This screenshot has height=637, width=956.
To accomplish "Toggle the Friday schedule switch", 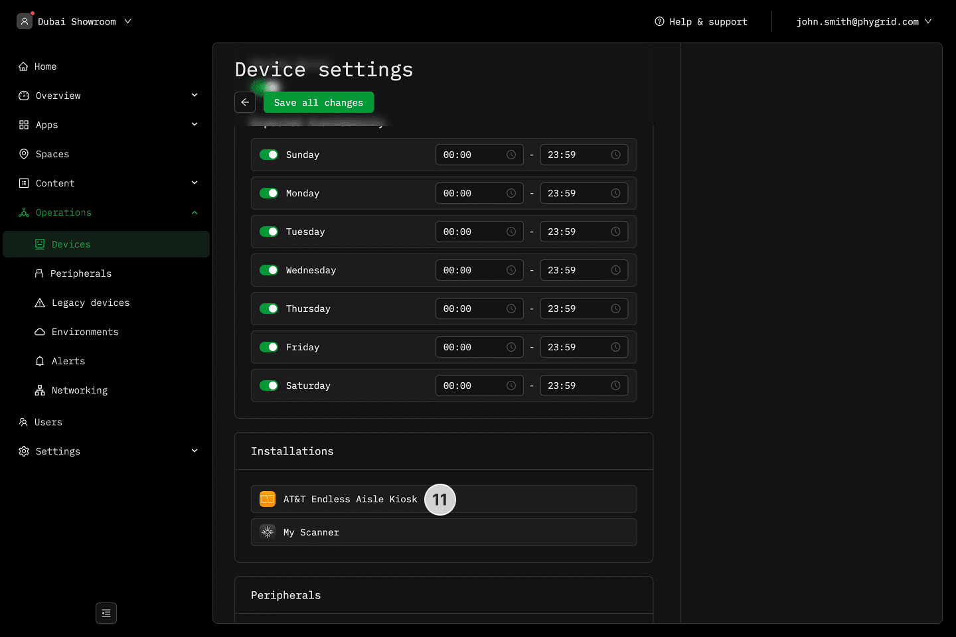I will pos(269,347).
